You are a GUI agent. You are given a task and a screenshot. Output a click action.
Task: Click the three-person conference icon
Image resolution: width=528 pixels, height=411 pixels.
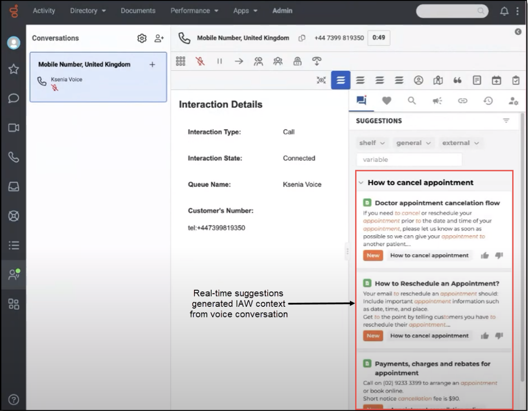pyautogui.click(x=278, y=61)
